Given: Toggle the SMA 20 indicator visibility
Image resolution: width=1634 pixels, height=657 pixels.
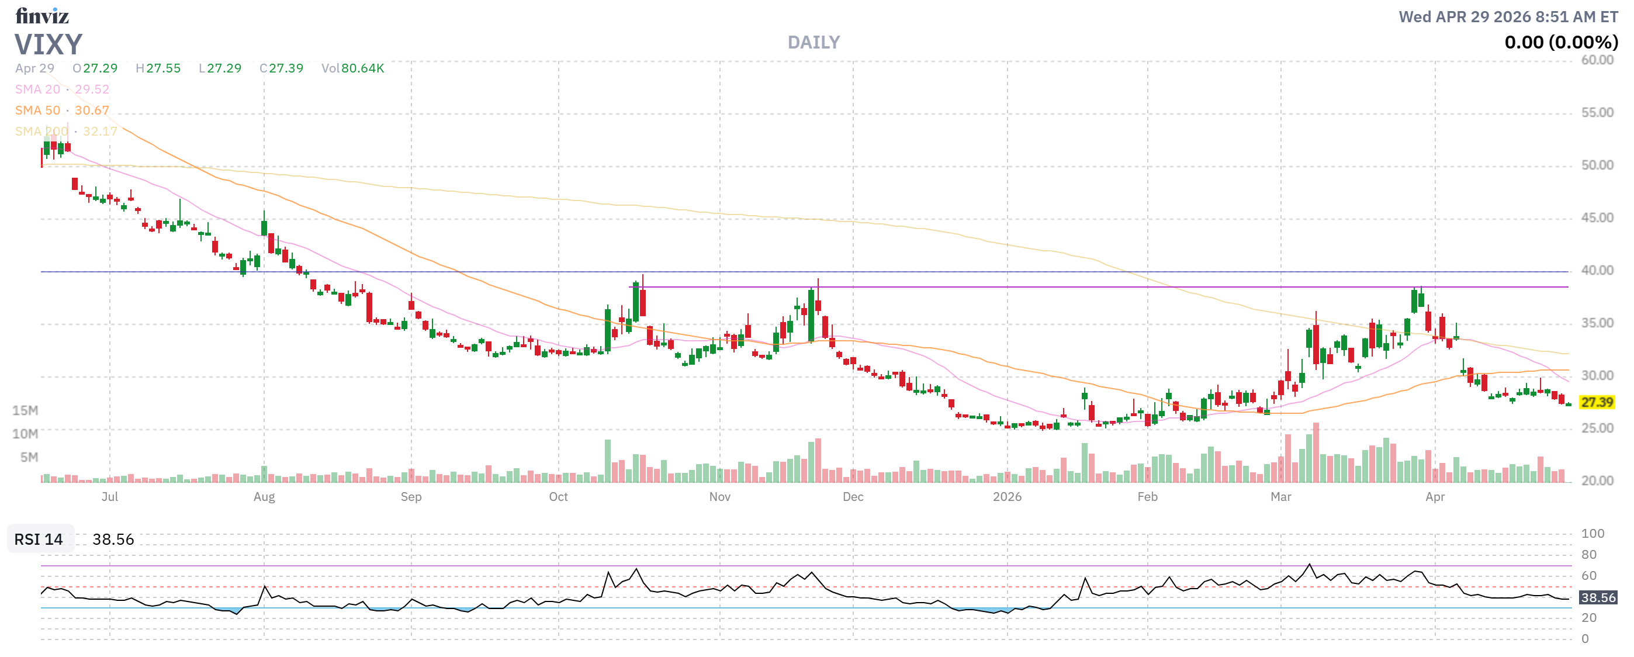Looking at the screenshot, I should pos(38,89).
